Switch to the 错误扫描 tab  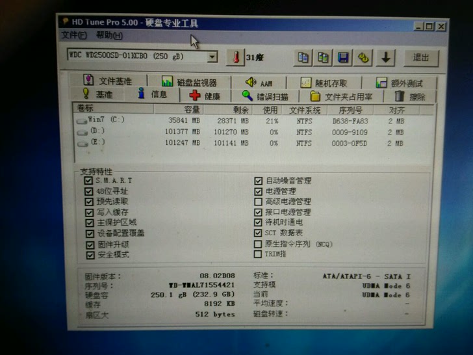click(265, 96)
